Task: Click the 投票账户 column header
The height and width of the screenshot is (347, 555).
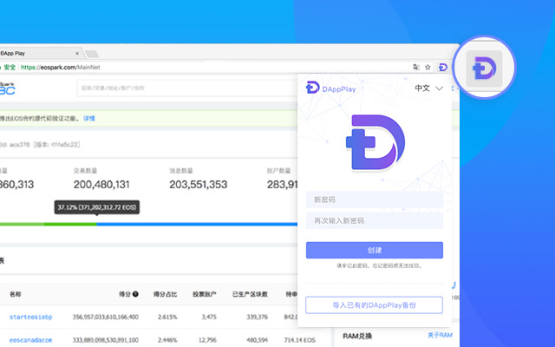Action: click(x=205, y=294)
